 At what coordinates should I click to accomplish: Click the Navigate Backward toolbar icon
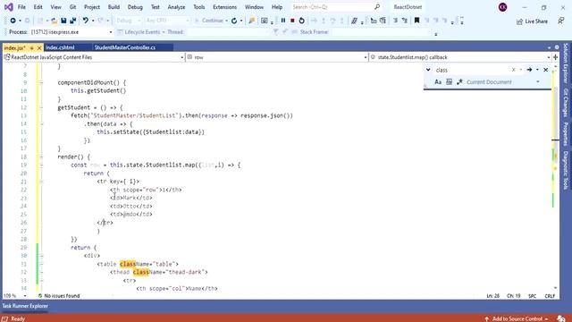(13, 21)
